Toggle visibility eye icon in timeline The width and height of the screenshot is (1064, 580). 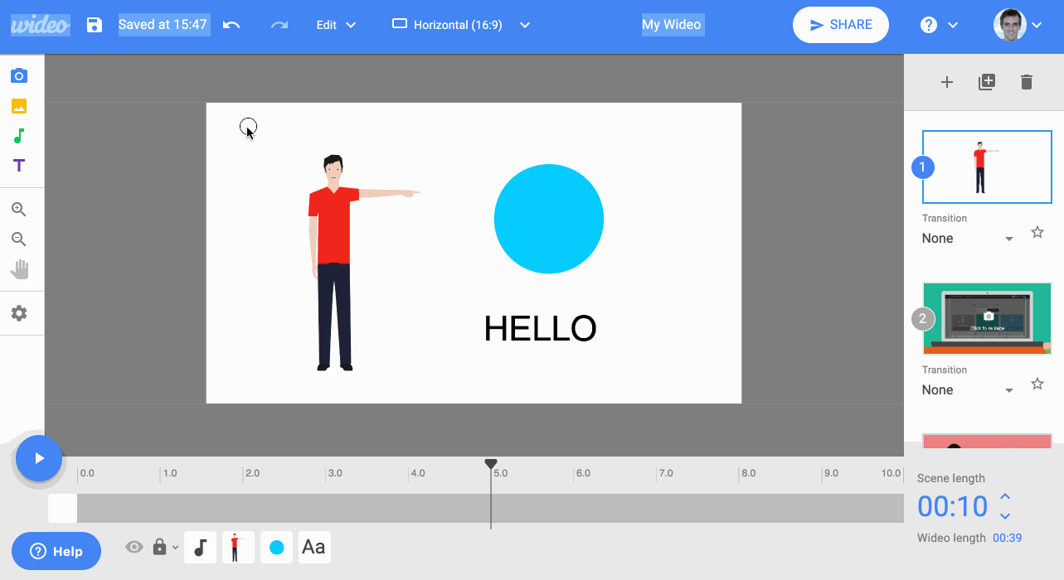(x=134, y=547)
